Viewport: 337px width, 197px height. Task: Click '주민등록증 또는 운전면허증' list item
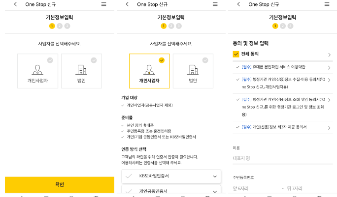tap(149, 131)
